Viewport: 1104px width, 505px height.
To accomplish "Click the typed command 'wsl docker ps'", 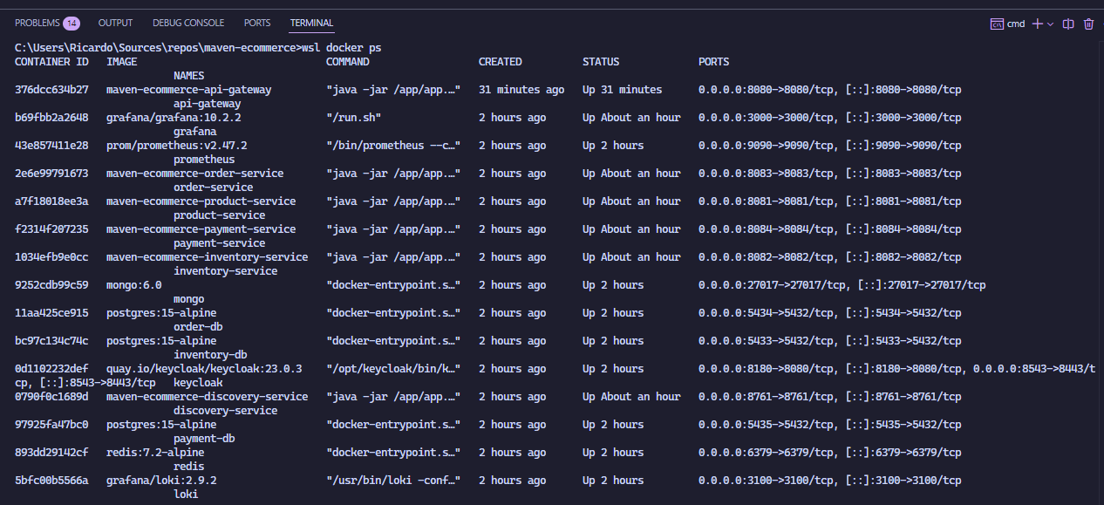I will click(x=341, y=47).
